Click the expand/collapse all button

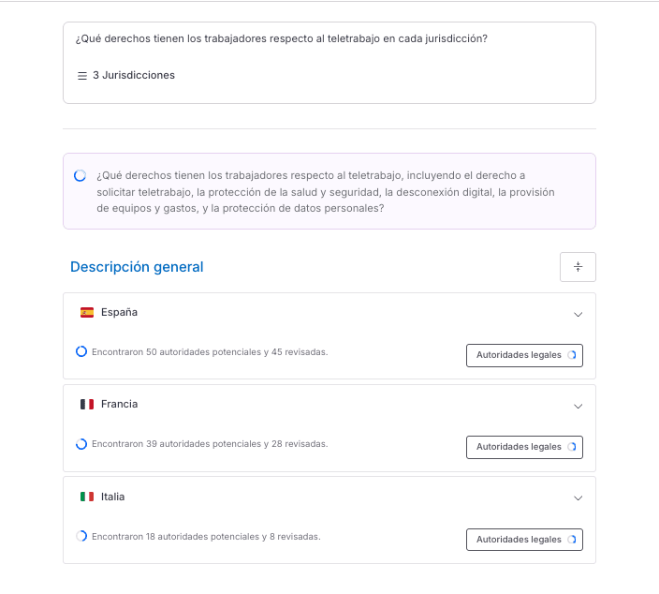point(578,267)
